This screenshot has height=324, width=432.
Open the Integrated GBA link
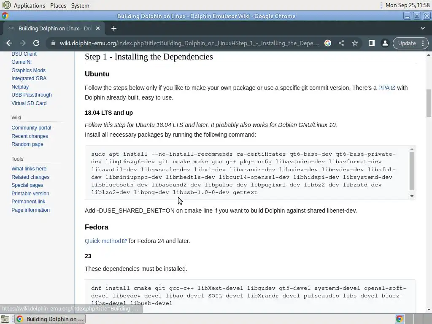pos(29,78)
